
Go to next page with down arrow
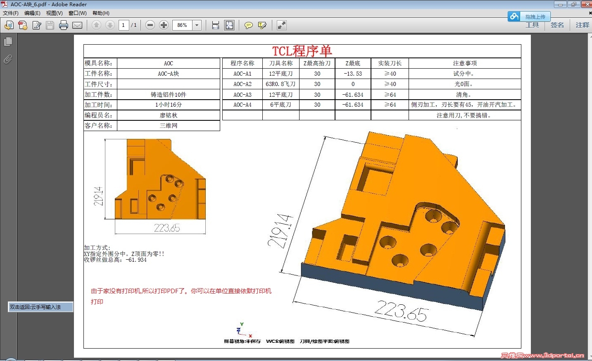tap(110, 25)
